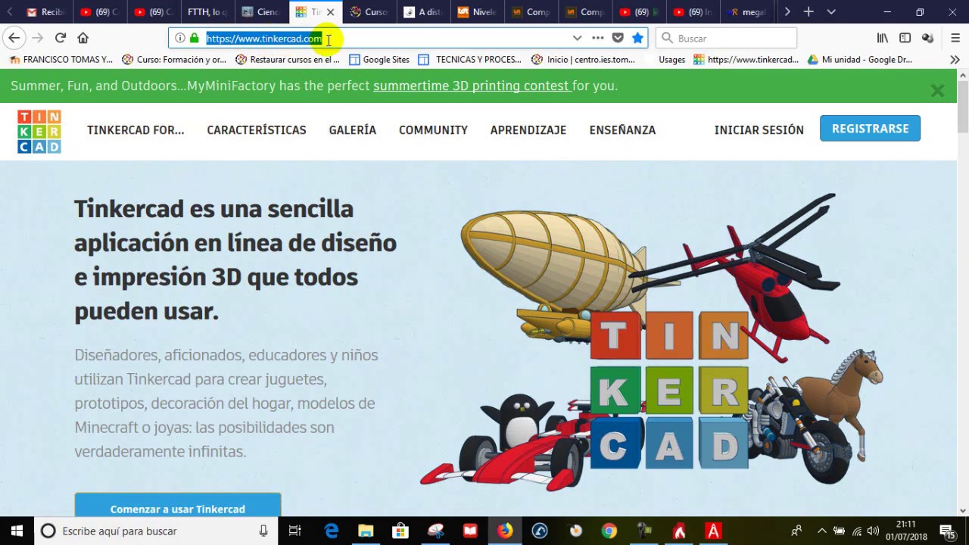The height and width of the screenshot is (545, 969).
Task: Click in the Buscar search field
Action: click(x=726, y=38)
